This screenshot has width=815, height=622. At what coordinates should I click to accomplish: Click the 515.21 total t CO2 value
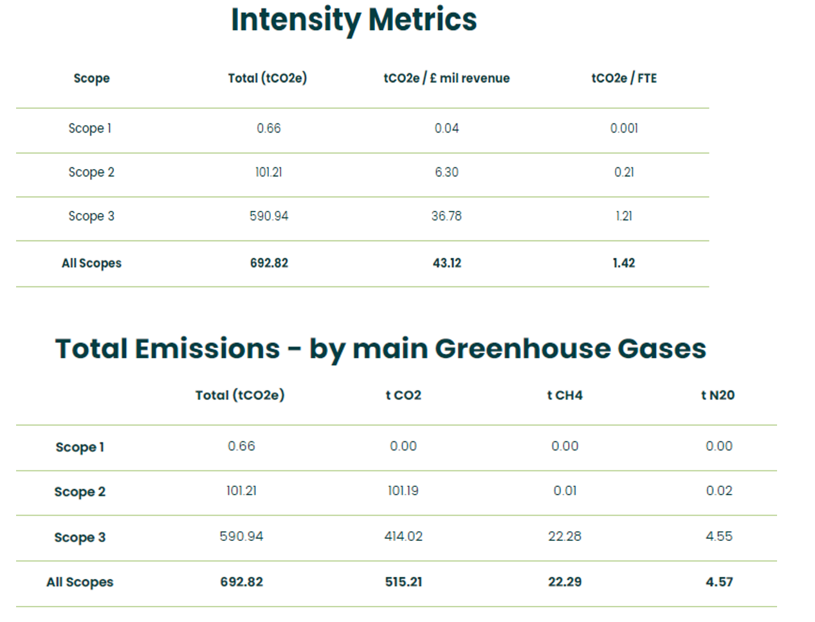click(403, 582)
